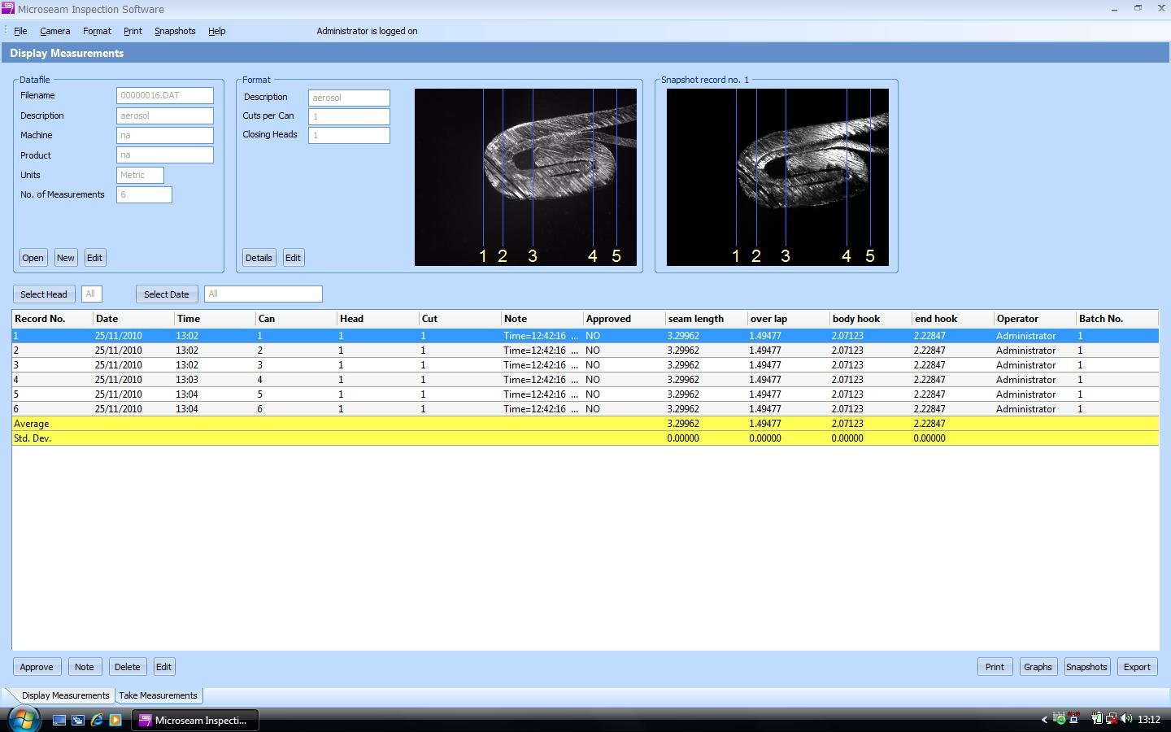The image size is (1171, 732).
Task: Open the Snapshots menu
Action: 175,31
